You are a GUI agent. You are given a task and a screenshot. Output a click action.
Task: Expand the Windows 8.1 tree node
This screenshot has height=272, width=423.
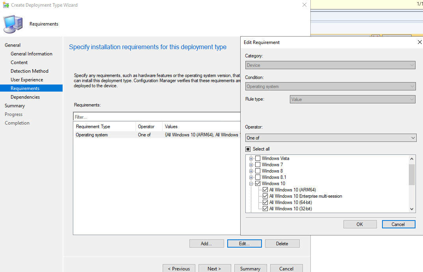pos(252,177)
